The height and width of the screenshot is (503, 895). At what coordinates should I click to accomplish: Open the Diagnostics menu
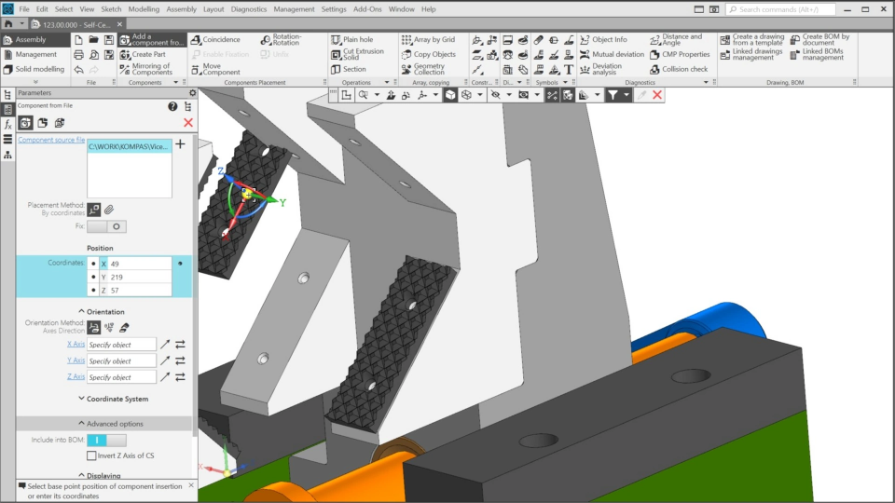click(x=248, y=9)
